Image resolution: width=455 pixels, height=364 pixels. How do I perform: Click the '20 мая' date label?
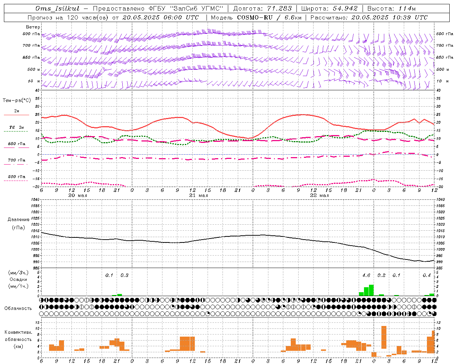(x=77, y=196)
